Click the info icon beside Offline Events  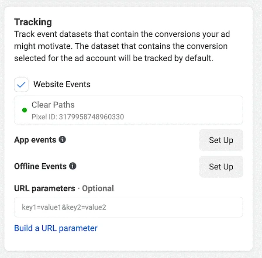click(73, 166)
